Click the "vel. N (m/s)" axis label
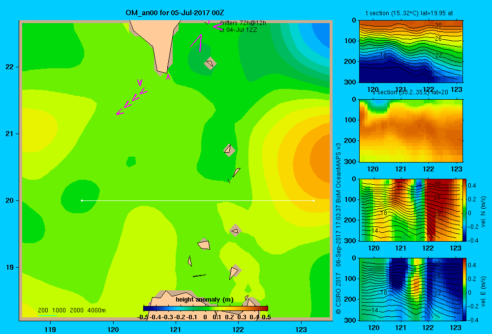 click(x=483, y=212)
